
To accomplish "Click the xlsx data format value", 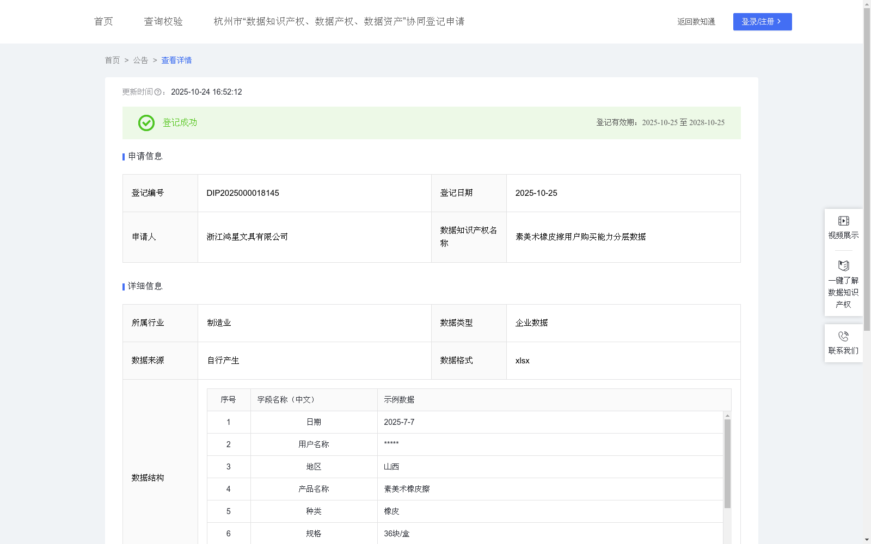I will 522,361.
